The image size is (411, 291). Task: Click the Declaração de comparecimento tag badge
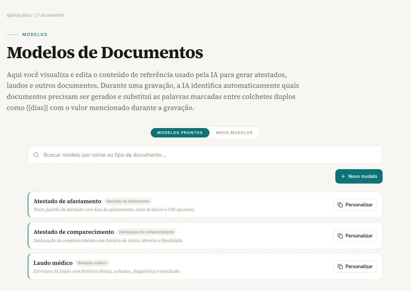[x=146, y=232]
